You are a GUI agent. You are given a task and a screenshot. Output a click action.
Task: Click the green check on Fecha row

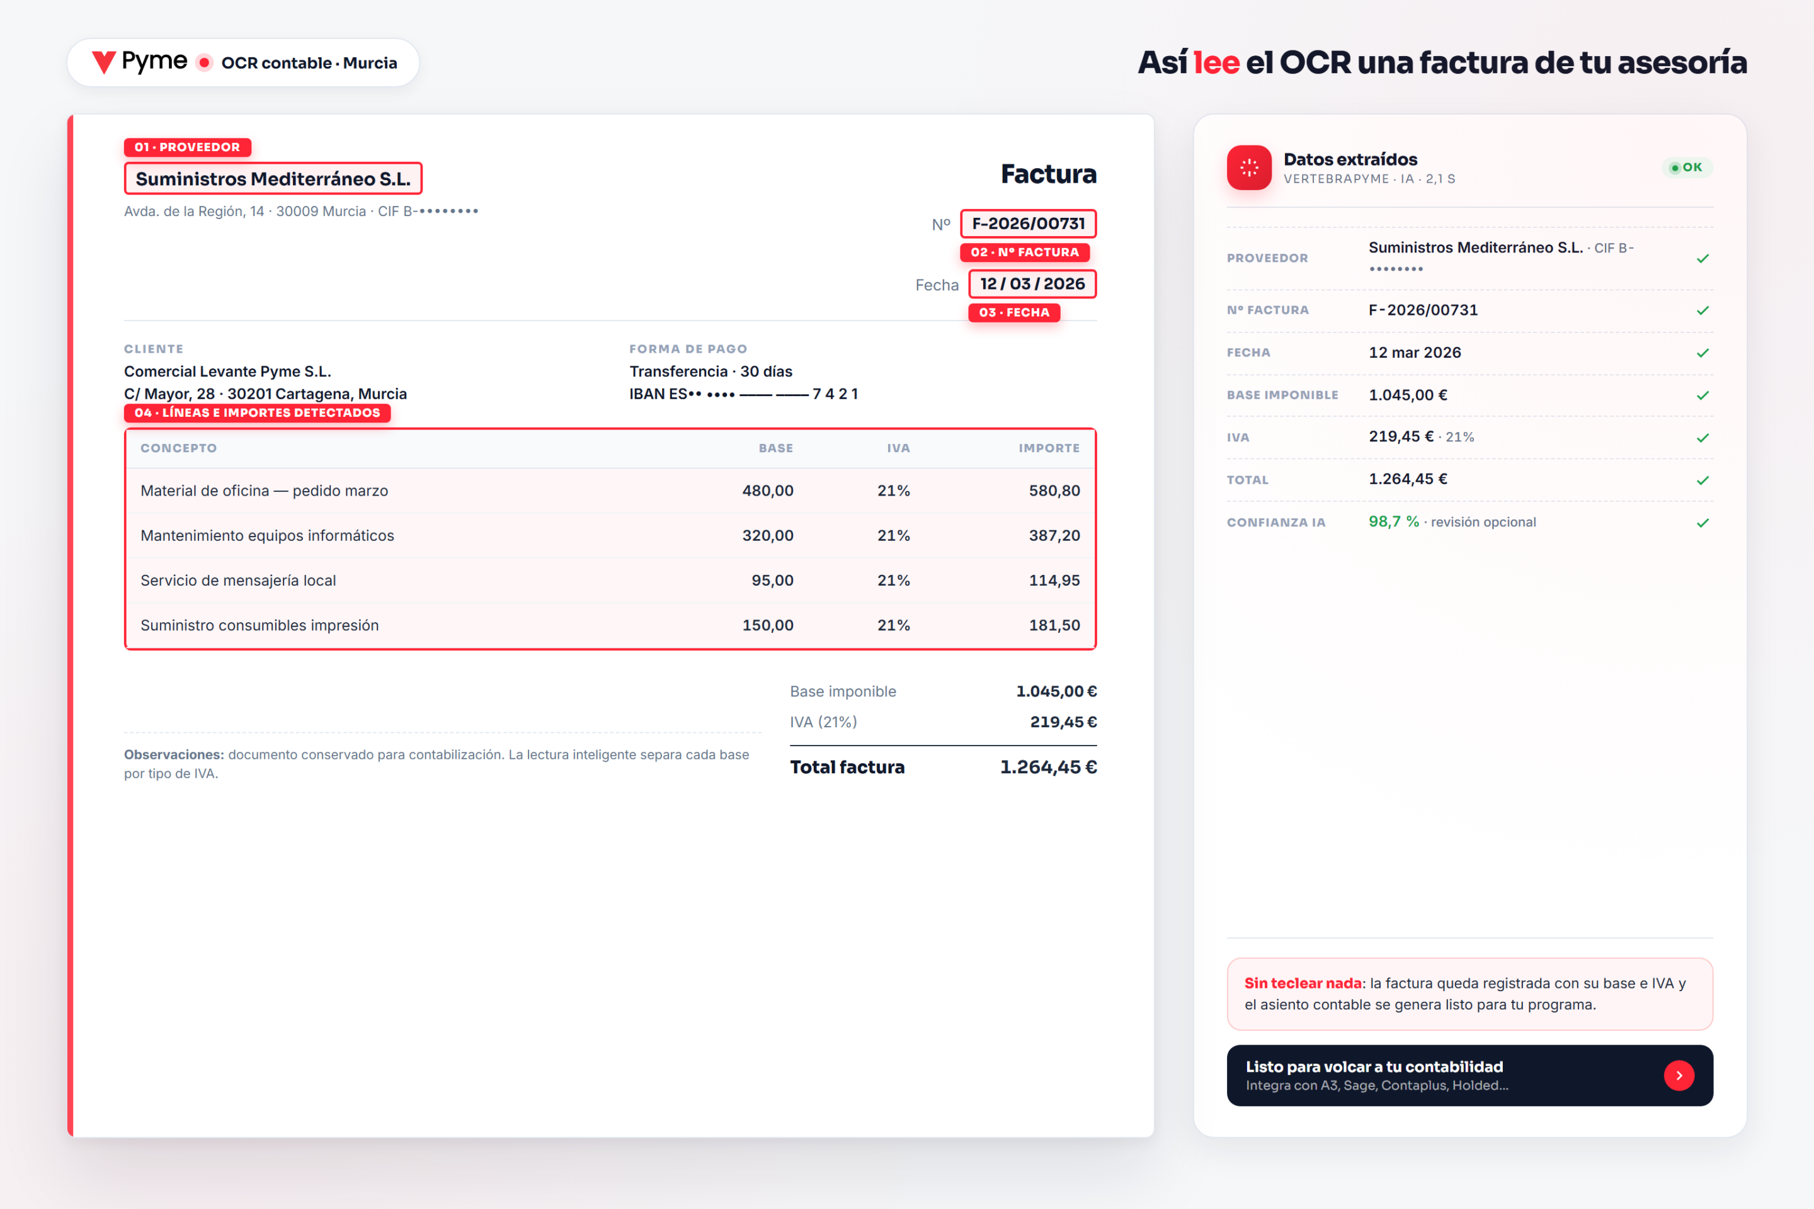coord(1702,353)
